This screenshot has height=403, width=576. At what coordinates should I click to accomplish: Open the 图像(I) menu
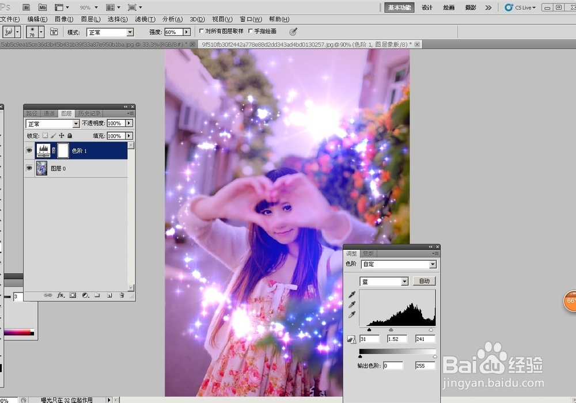point(64,19)
